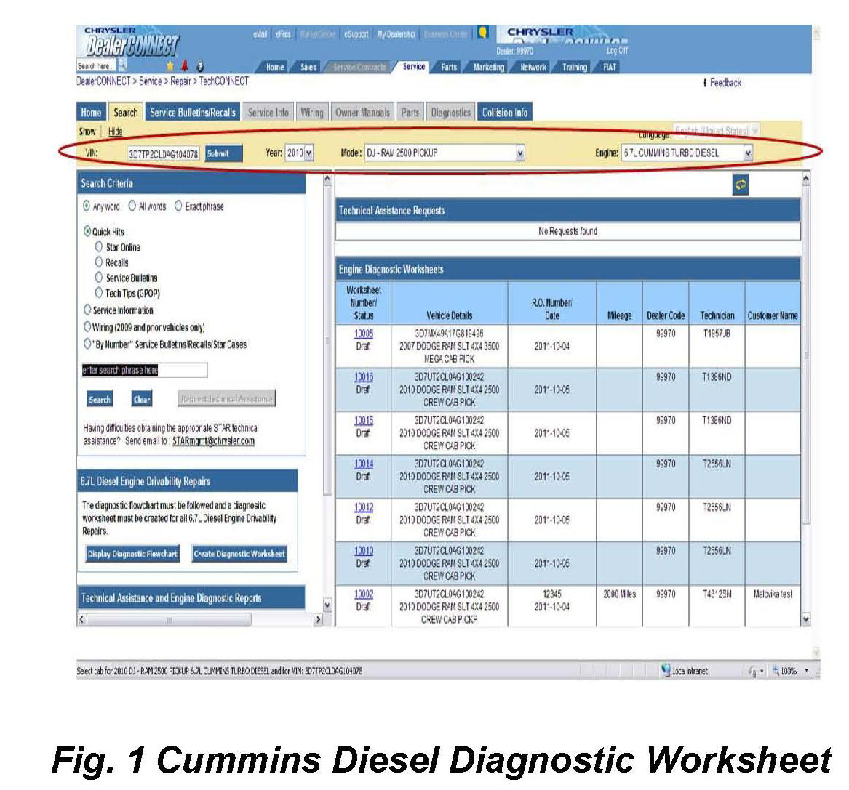
Task: Select the All words radio button
Action: click(x=132, y=206)
